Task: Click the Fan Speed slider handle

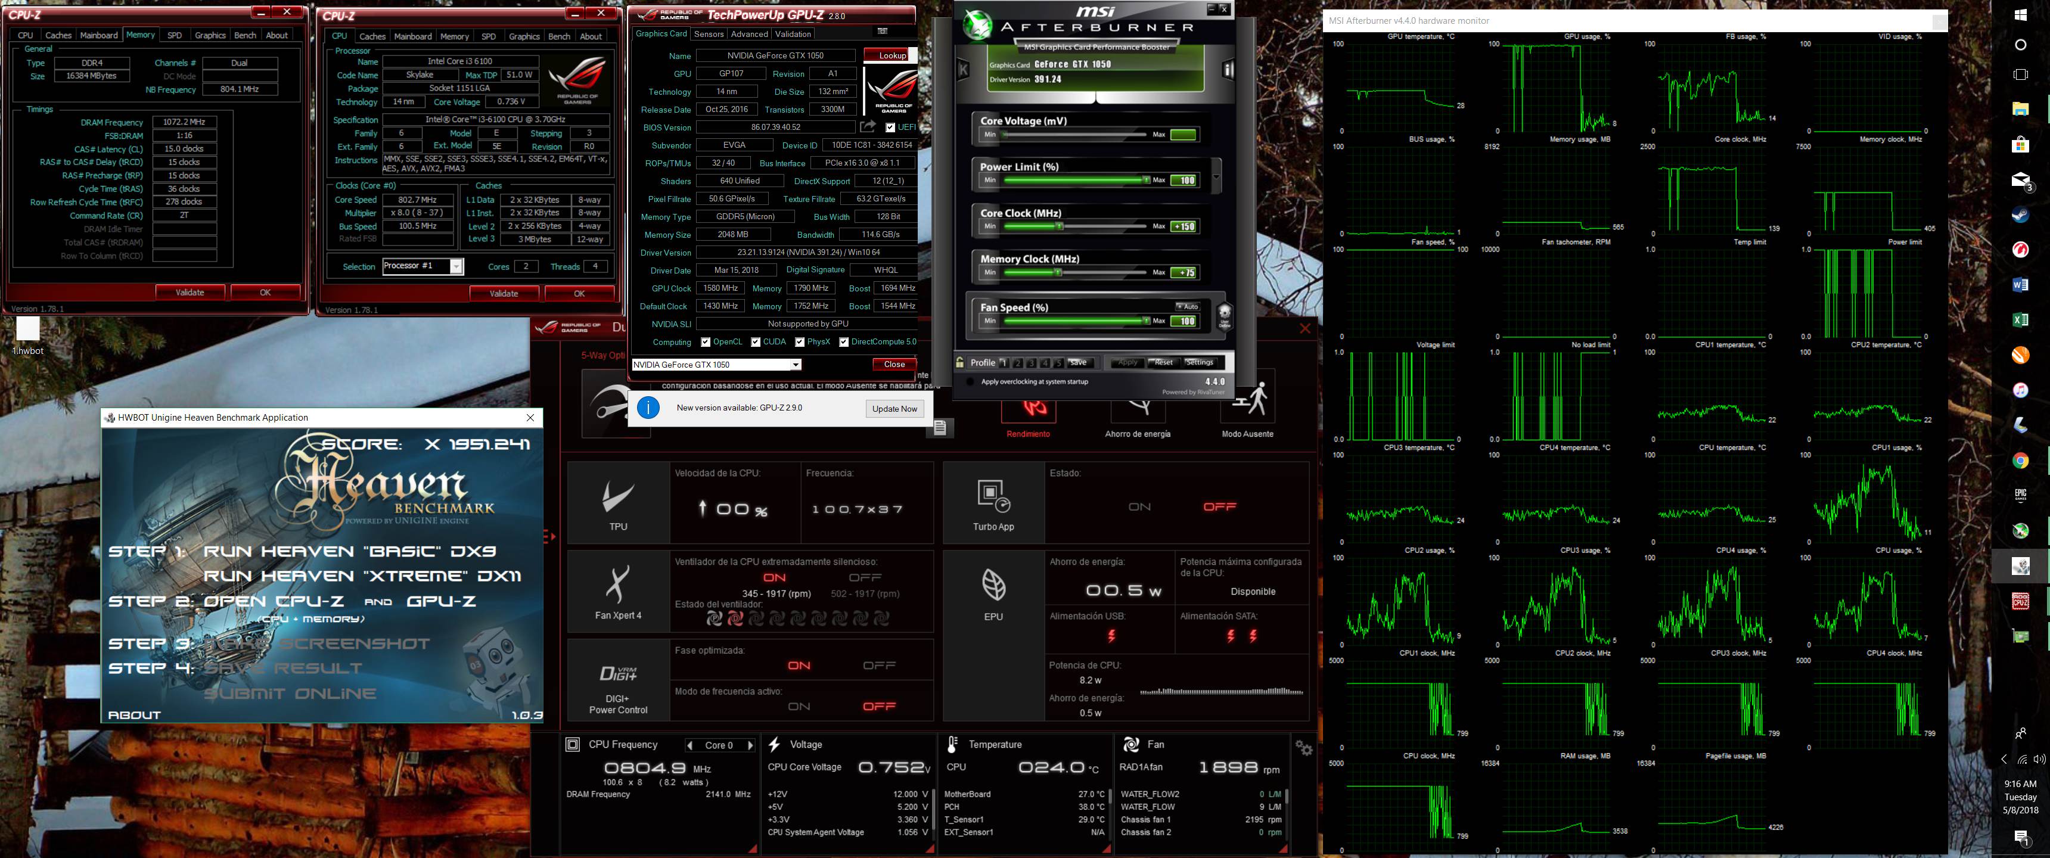Action: pyautogui.click(x=1146, y=321)
